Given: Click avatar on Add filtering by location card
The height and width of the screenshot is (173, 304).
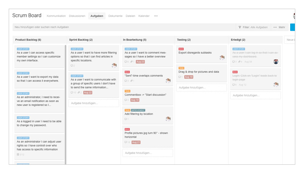Looking at the screenshot, I should [x=168, y=119].
